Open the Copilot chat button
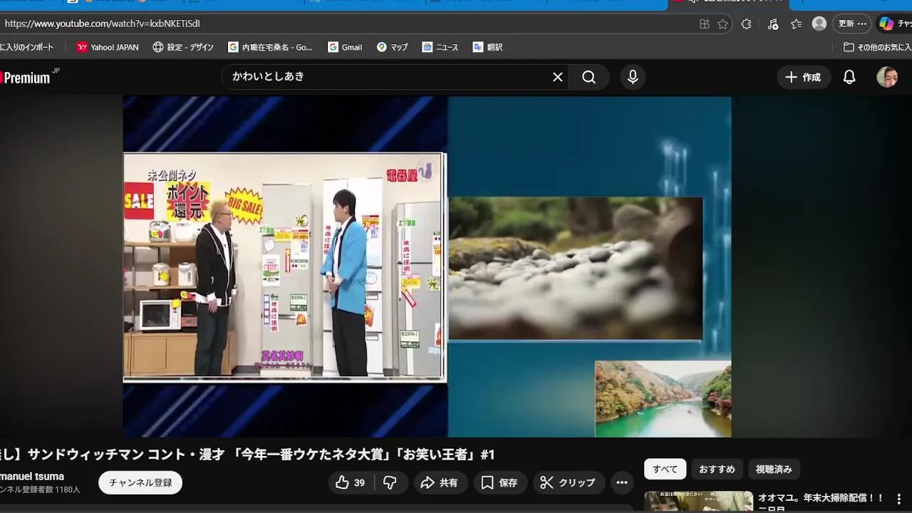This screenshot has width=912, height=513. (x=894, y=24)
